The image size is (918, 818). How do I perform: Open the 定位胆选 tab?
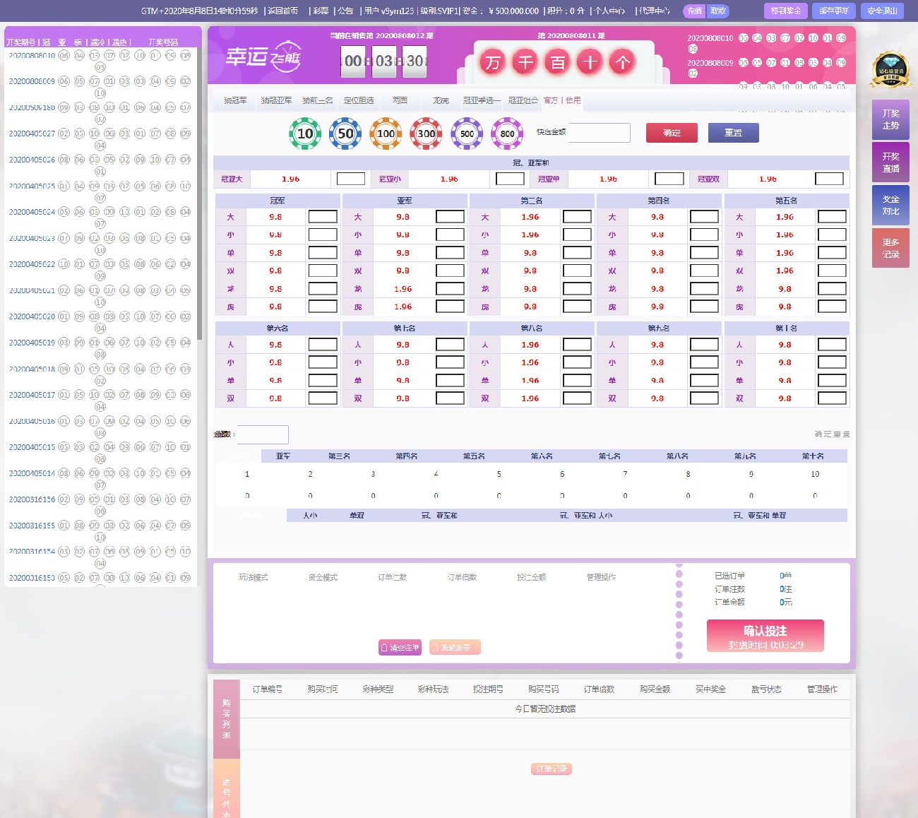pyautogui.click(x=359, y=100)
